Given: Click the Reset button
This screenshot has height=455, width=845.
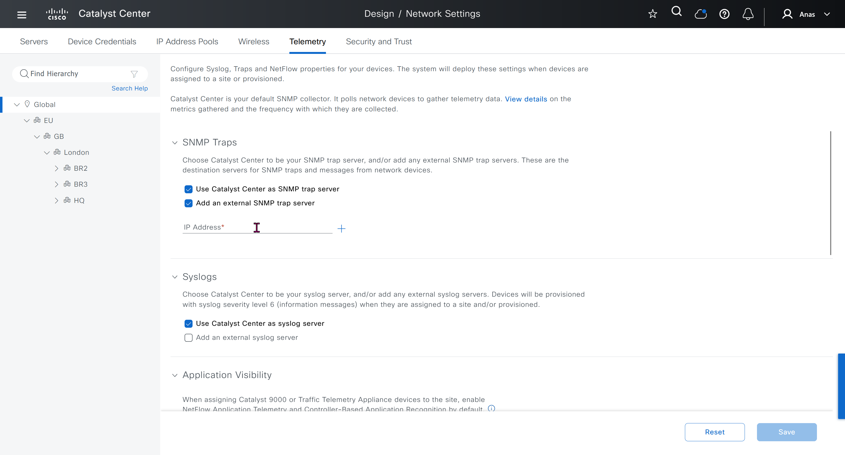Looking at the screenshot, I should tap(714, 432).
